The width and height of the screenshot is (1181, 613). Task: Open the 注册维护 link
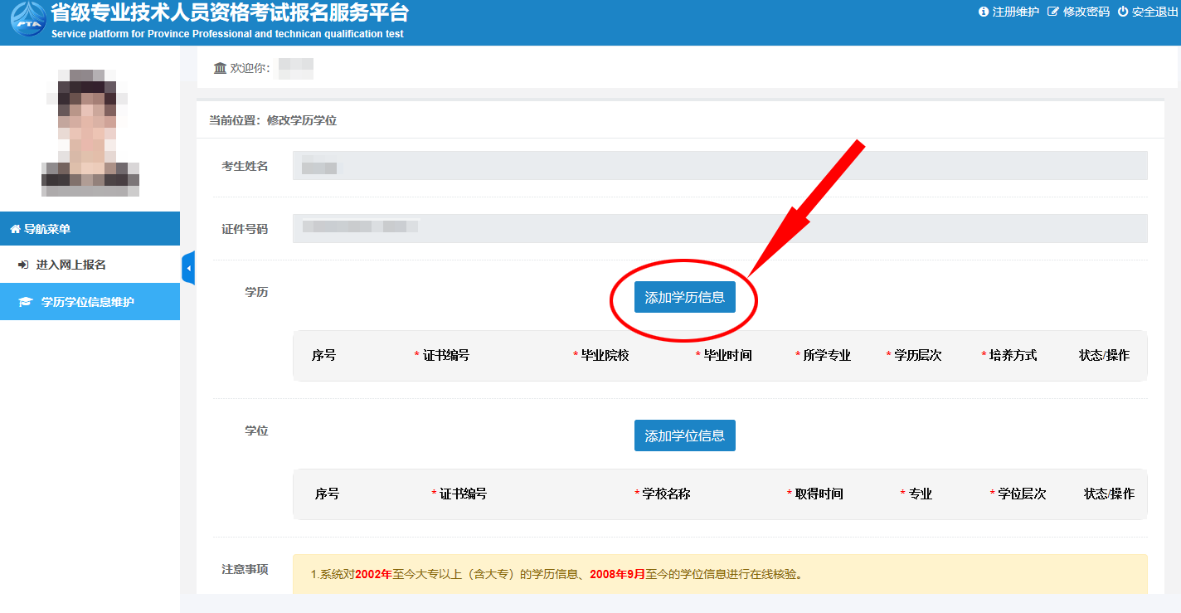pyautogui.click(x=1015, y=12)
